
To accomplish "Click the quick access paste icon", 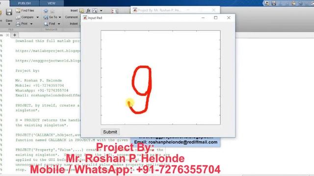I will coord(293,3).
